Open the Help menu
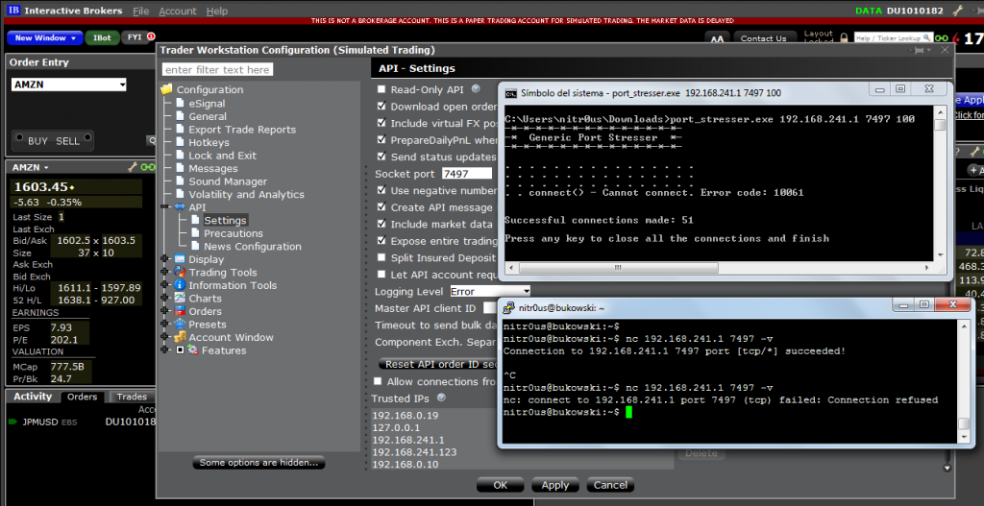Viewport: 984px width, 506px height. 217,12
